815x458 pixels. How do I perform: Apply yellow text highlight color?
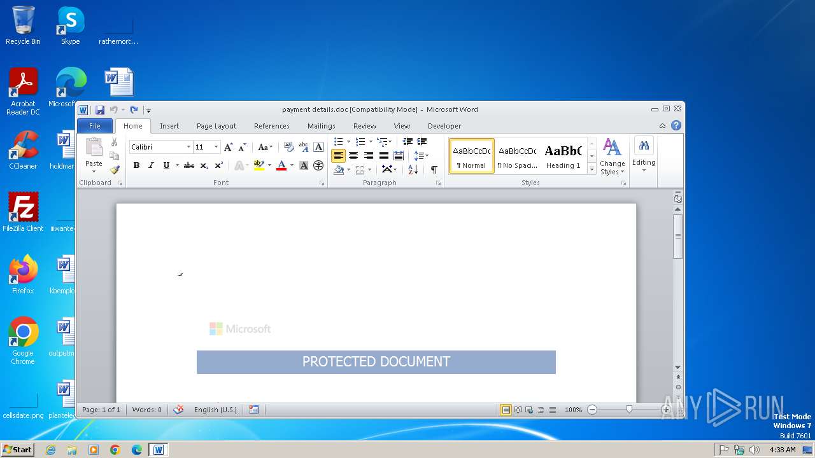pyautogui.click(x=259, y=165)
